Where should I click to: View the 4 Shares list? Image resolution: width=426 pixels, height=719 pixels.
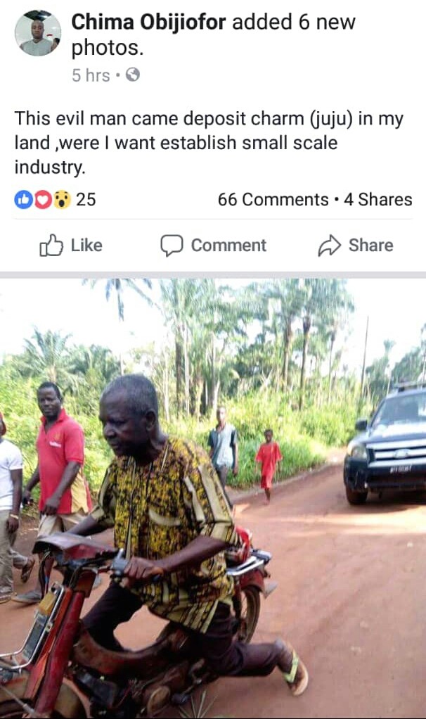[x=378, y=200]
